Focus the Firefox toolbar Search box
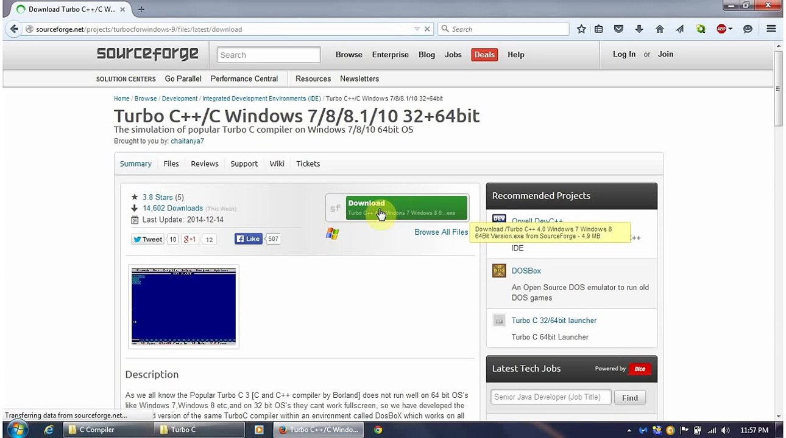Screen dimensions: 786x438 (x=503, y=29)
